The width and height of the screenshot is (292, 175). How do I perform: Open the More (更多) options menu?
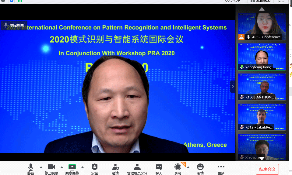(x=221, y=167)
